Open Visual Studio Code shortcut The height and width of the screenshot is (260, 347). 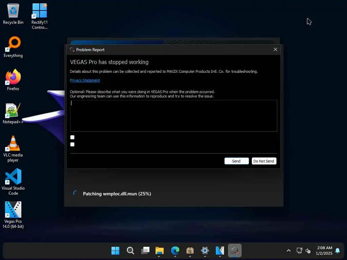(13, 182)
